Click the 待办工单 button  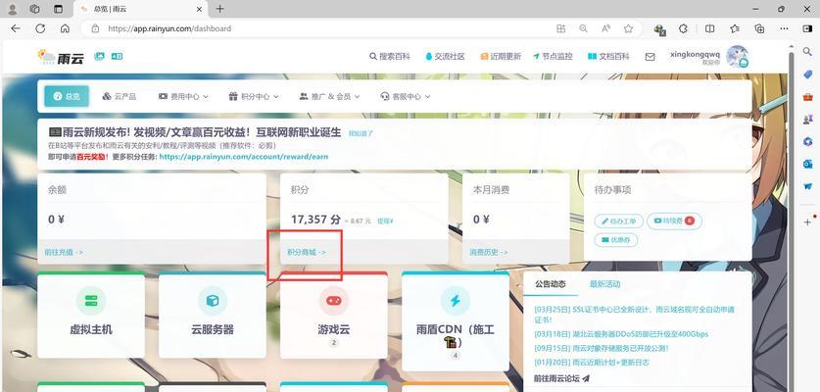pos(618,221)
